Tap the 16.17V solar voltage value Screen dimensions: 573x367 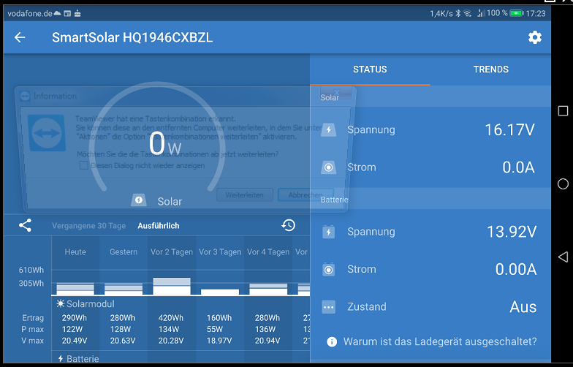(x=510, y=130)
